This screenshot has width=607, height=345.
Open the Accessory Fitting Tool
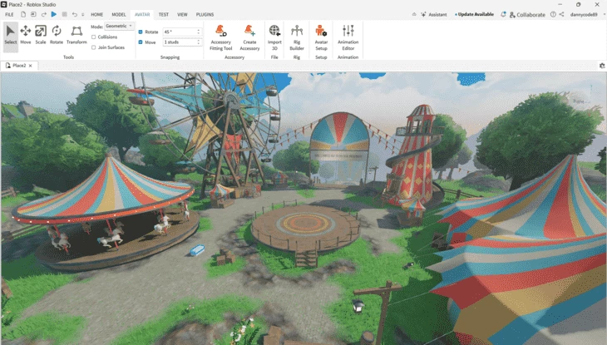220,37
